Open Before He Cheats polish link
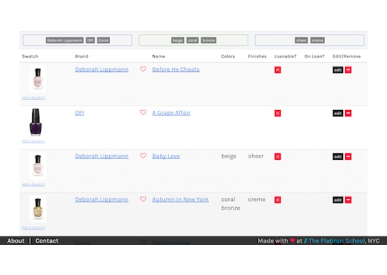 (176, 70)
